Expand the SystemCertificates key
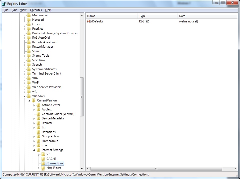The height and width of the screenshot is (179, 240). point(24,69)
